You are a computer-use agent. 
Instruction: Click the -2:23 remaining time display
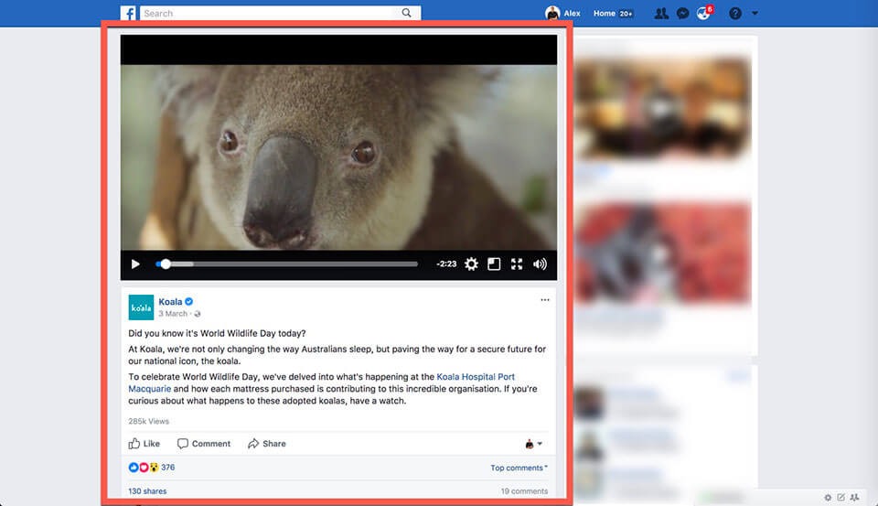(446, 264)
